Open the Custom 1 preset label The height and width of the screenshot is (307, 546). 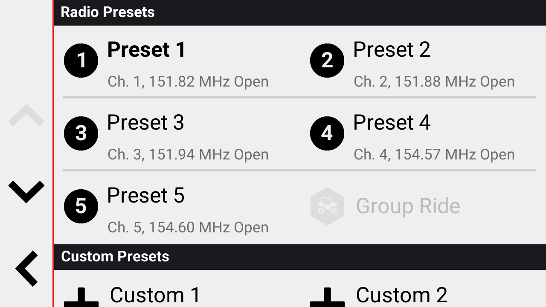[x=155, y=295]
